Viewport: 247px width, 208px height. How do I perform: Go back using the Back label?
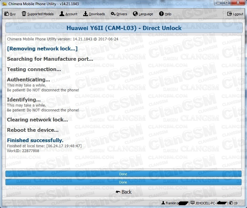(x=126, y=192)
